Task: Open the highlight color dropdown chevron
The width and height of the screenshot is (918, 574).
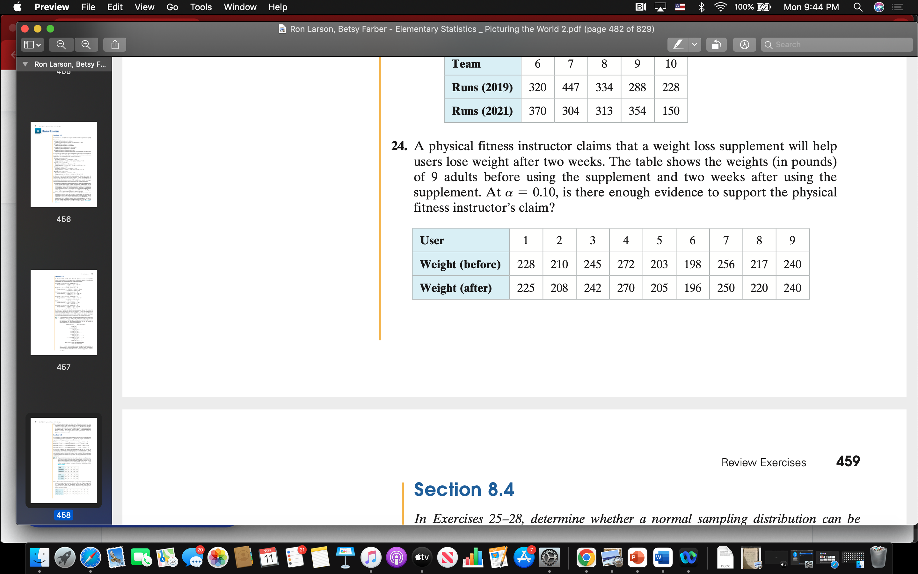Action: tap(695, 44)
